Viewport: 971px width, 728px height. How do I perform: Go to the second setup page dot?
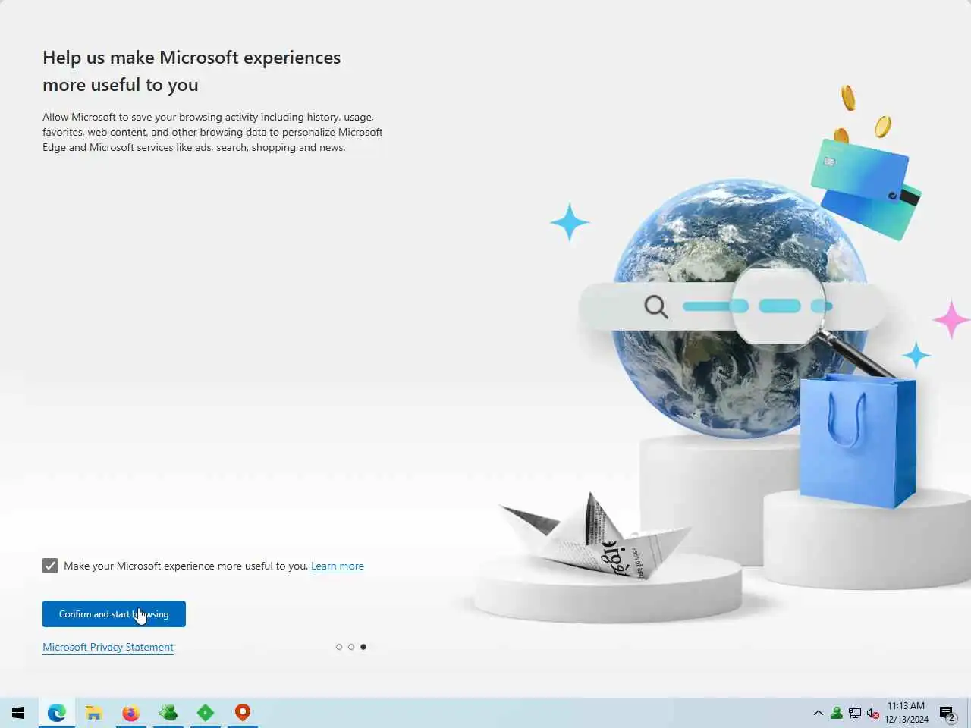coord(350,647)
